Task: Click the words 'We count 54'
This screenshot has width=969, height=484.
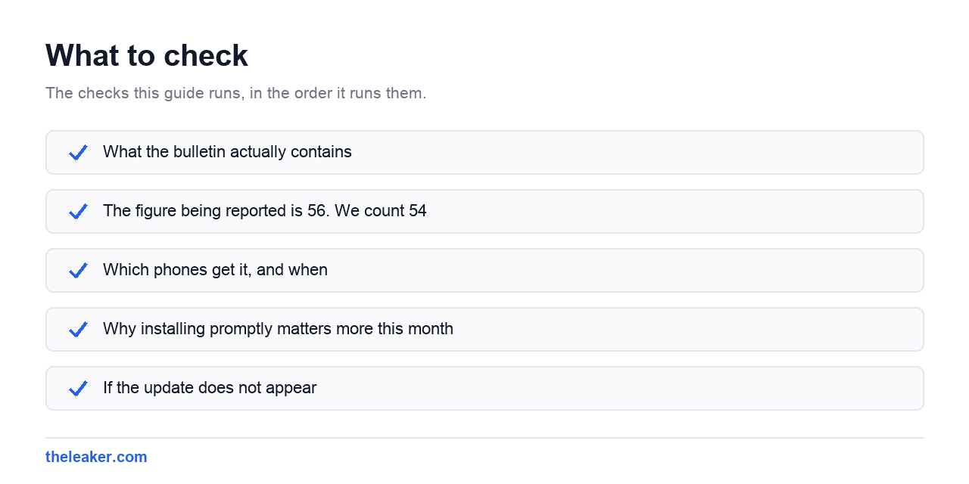Action: point(381,211)
